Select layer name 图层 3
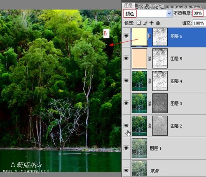The width and height of the screenshot is (206, 177). click(x=176, y=103)
